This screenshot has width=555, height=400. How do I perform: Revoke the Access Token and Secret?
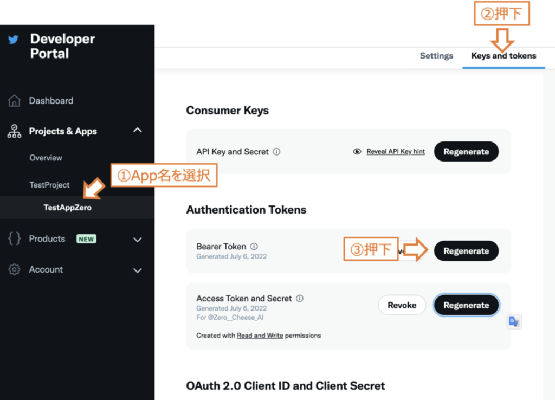(x=402, y=305)
